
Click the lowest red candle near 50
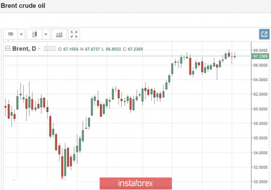pos(62,167)
